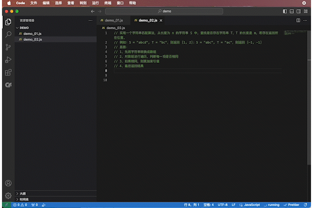Change file encoding UTF-8
The width and height of the screenshot is (313, 208).
[x=223, y=205]
